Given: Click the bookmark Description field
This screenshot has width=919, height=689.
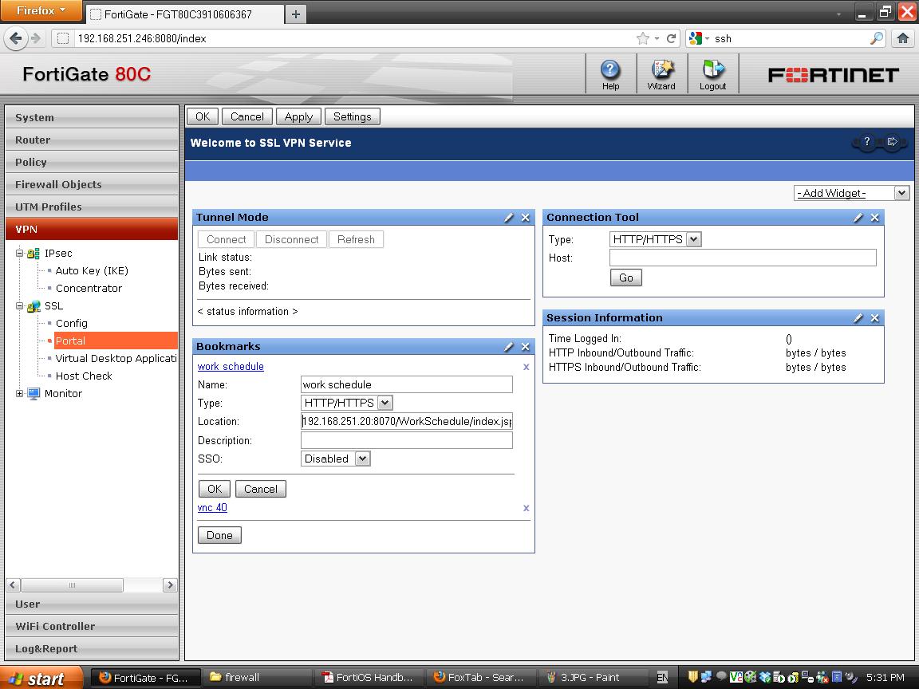Looking at the screenshot, I should click(x=407, y=440).
